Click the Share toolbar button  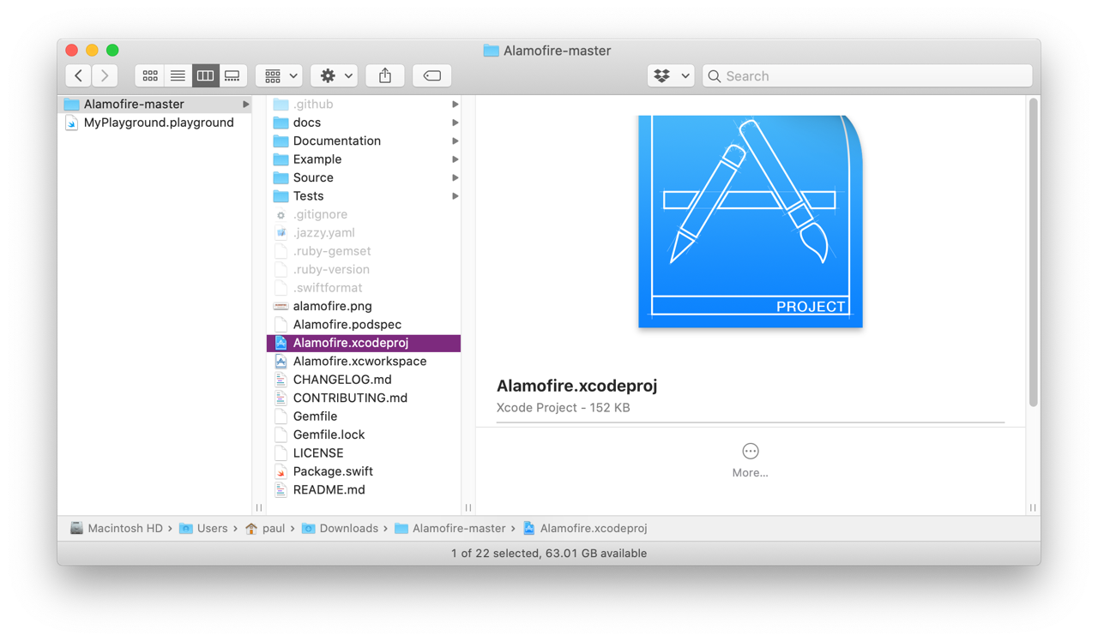[385, 75]
